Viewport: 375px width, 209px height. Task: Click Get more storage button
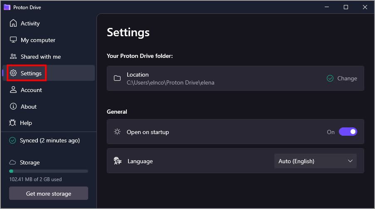click(49, 194)
